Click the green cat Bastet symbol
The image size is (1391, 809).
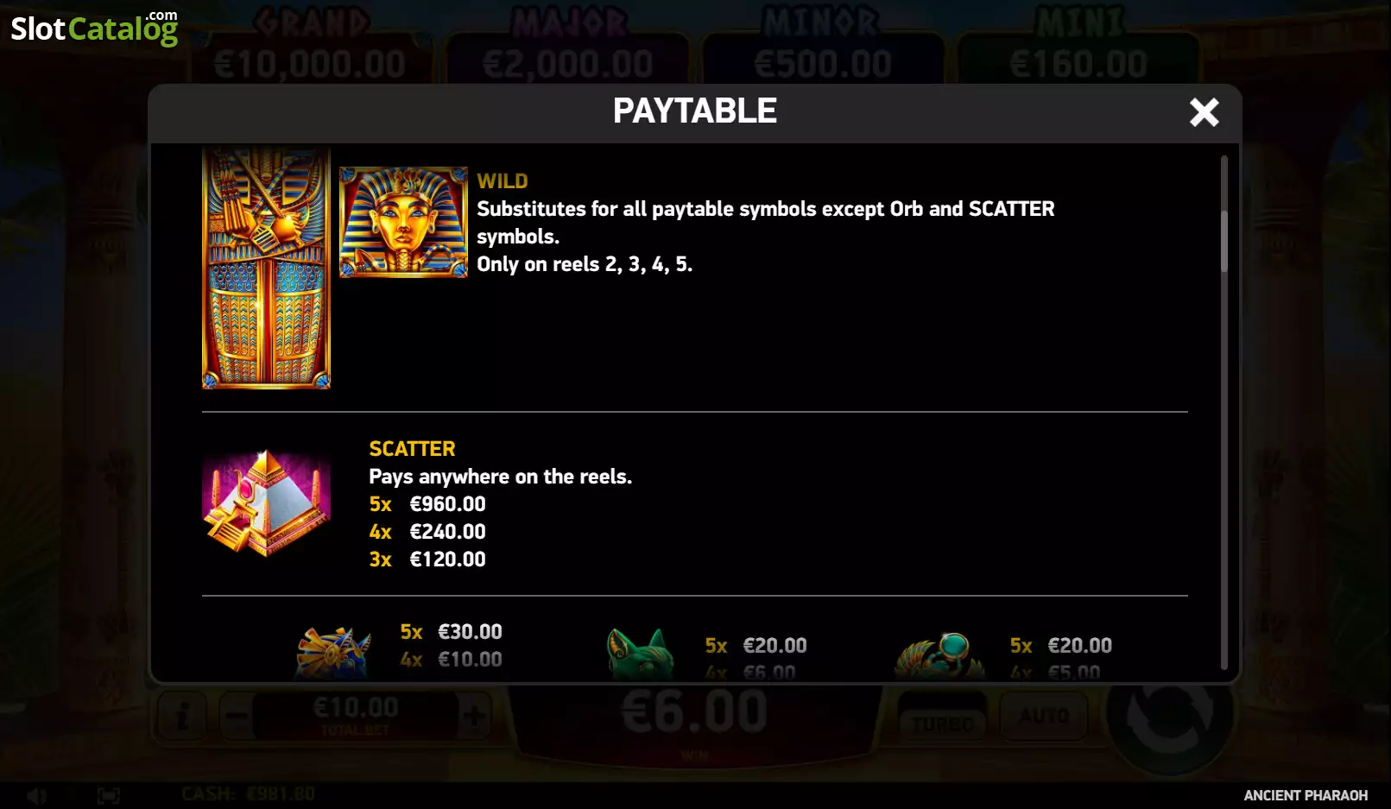tap(640, 654)
